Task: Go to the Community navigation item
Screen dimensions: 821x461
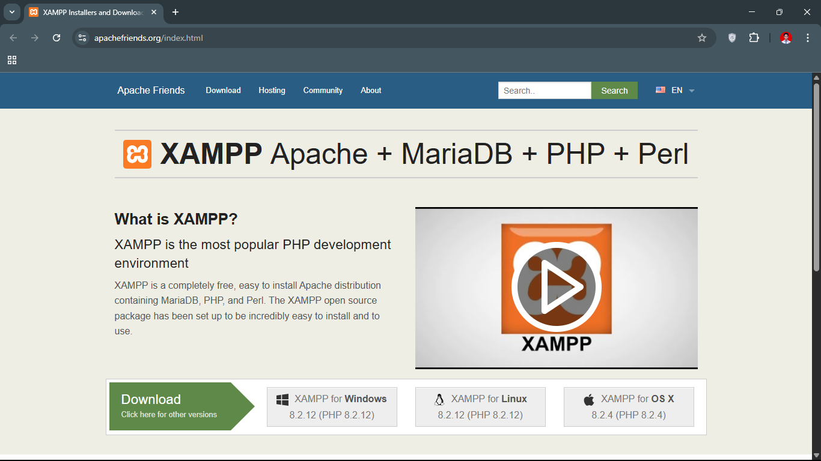Action: point(323,91)
